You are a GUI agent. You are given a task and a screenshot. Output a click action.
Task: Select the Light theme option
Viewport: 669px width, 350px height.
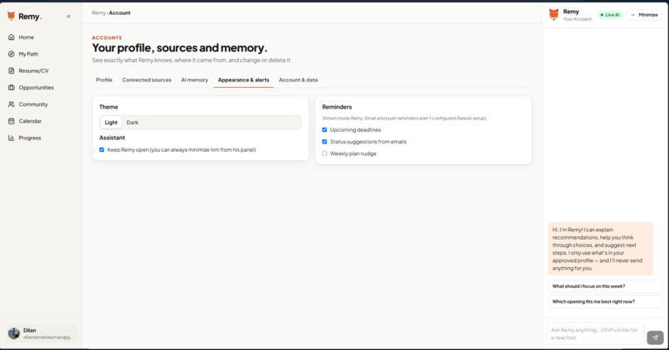111,123
